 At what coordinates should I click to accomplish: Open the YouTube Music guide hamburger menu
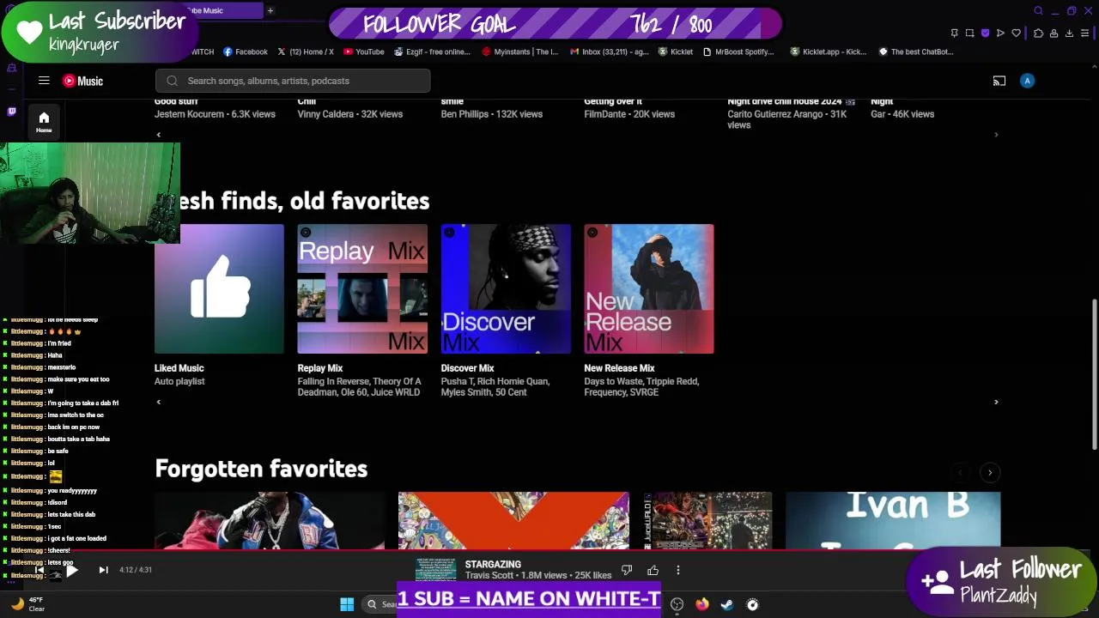[x=44, y=81]
